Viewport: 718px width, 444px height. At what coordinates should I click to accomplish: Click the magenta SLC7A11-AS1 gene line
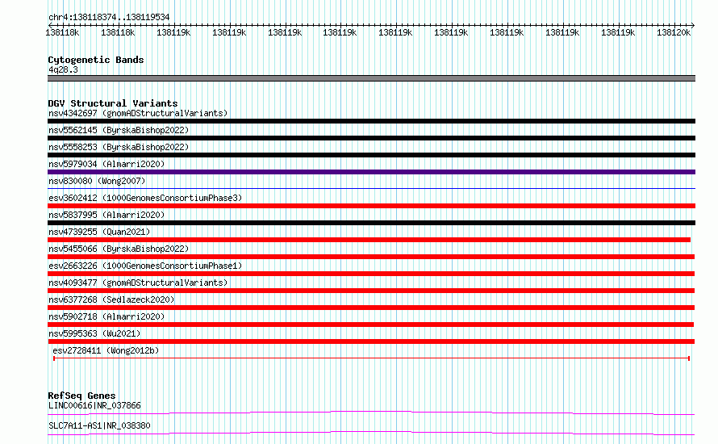pyautogui.click(x=371, y=433)
